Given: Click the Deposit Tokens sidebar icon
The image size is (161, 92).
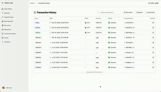Looking at the screenshot, I should (x=3, y=17).
